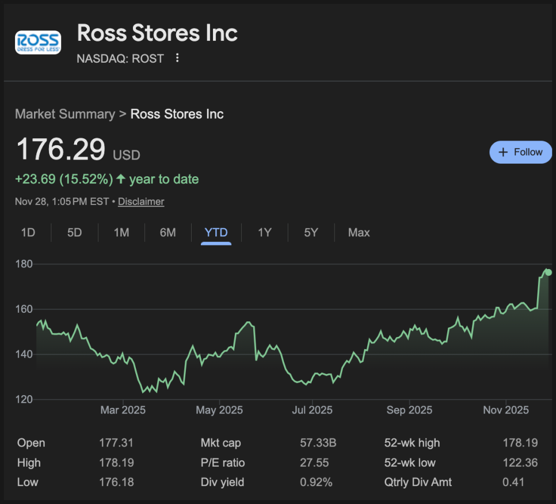Display the Max history range
The height and width of the screenshot is (504, 556).
[359, 233]
